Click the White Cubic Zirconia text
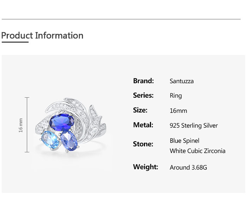247x214 pixels. [x=197, y=151]
